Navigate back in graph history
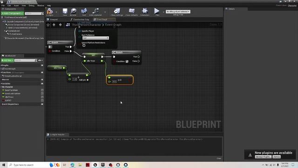The height and width of the screenshot is (168, 298). pyautogui.click(x=54, y=25)
